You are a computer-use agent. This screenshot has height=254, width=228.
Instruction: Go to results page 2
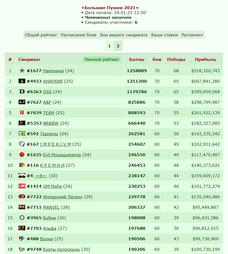(118, 46)
